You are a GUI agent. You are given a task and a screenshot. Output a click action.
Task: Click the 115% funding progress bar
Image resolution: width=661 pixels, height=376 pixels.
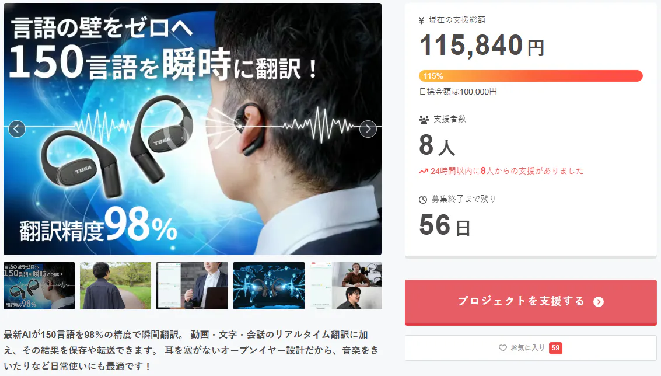[531, 76]
